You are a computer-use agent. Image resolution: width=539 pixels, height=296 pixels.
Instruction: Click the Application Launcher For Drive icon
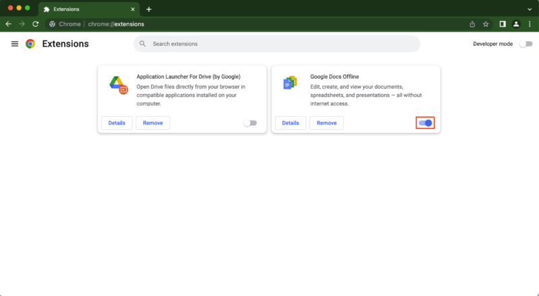(118, 84)
